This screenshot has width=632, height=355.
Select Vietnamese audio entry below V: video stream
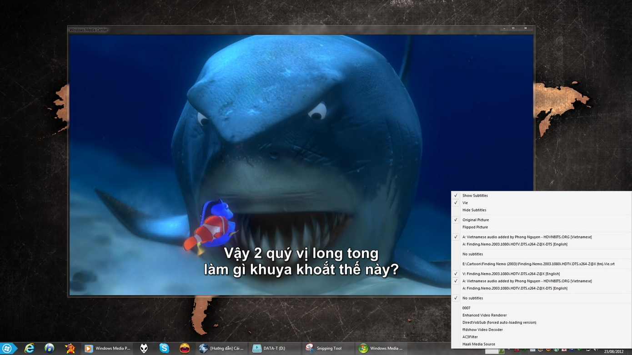tap(541, 281)
